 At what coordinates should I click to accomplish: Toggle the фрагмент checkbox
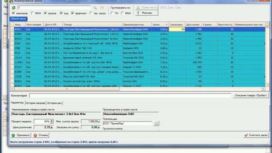(x=73, y=13)
